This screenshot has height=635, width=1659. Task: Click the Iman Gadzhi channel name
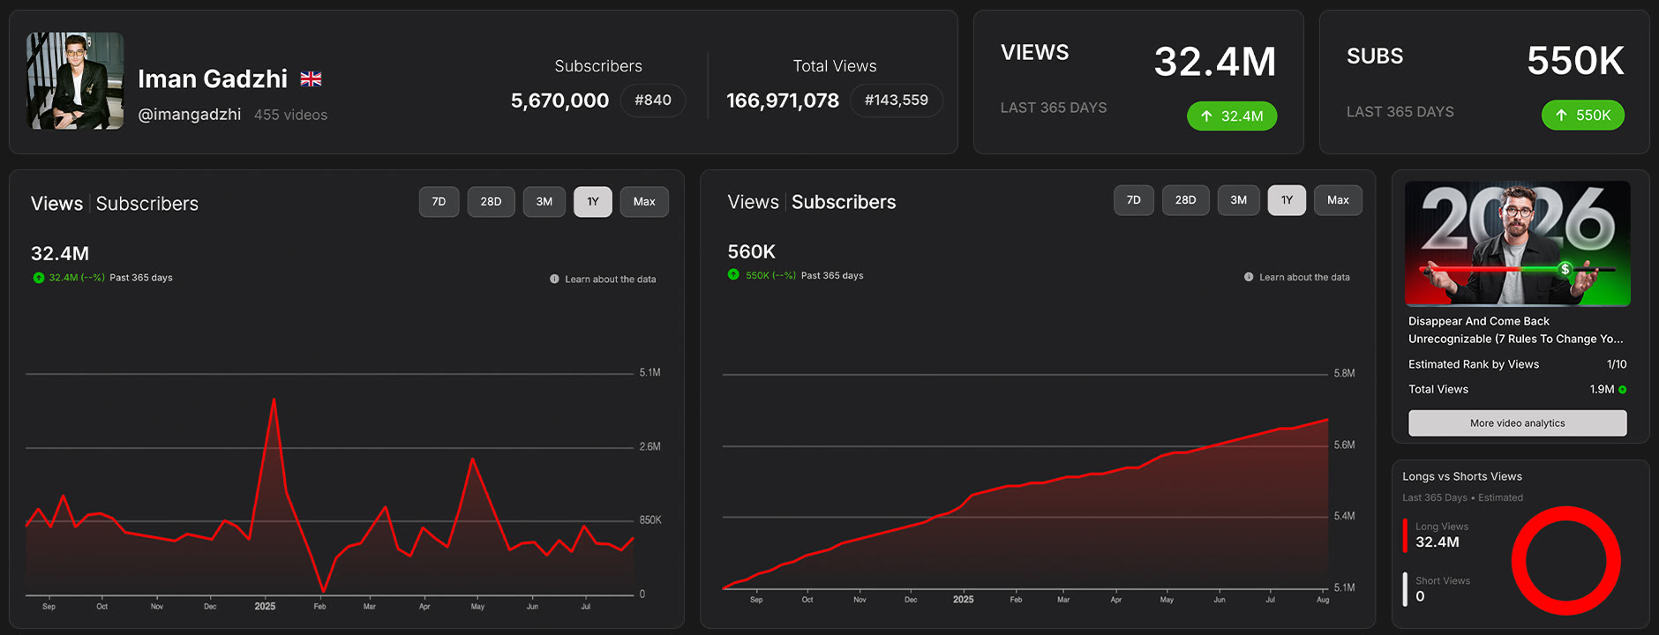coord(213,79)
